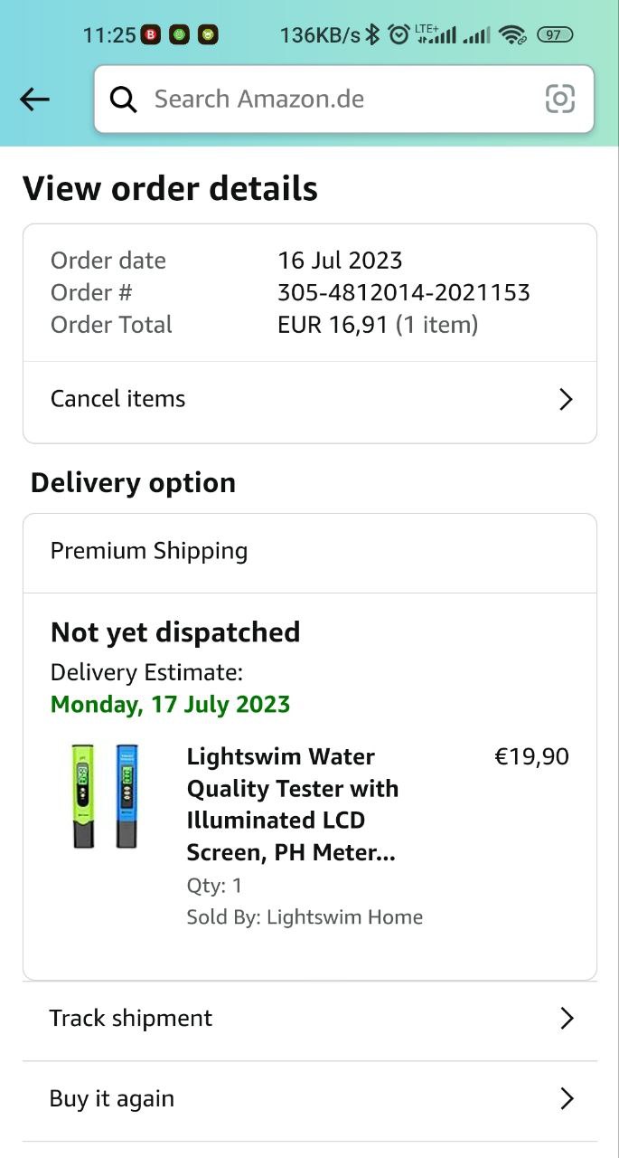
Task: Tap the order number 305-4812014-2021153
Action: click(404, 292)
